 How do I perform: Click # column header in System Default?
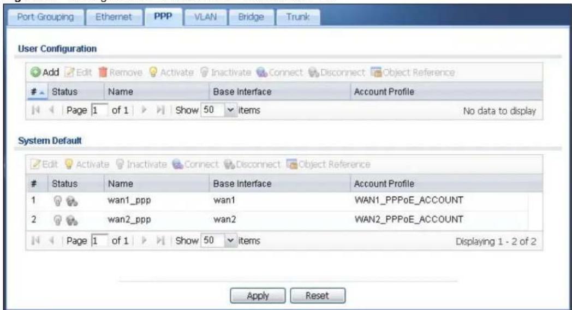coord(37,183)
